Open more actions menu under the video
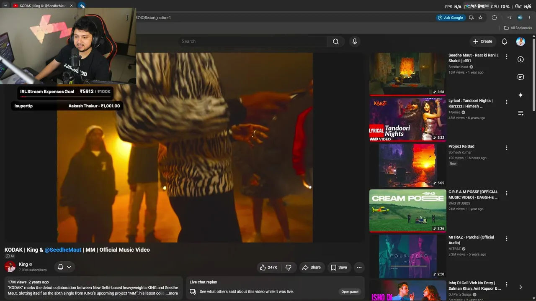This screenshot has height=301, width=536. click(359, 268)
